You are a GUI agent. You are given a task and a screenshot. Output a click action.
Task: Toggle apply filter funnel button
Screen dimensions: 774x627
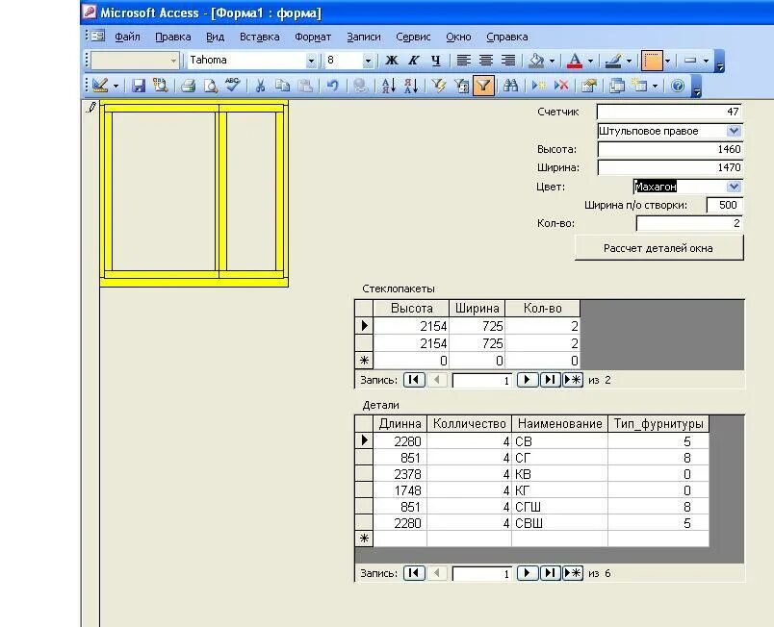point(483,86)
